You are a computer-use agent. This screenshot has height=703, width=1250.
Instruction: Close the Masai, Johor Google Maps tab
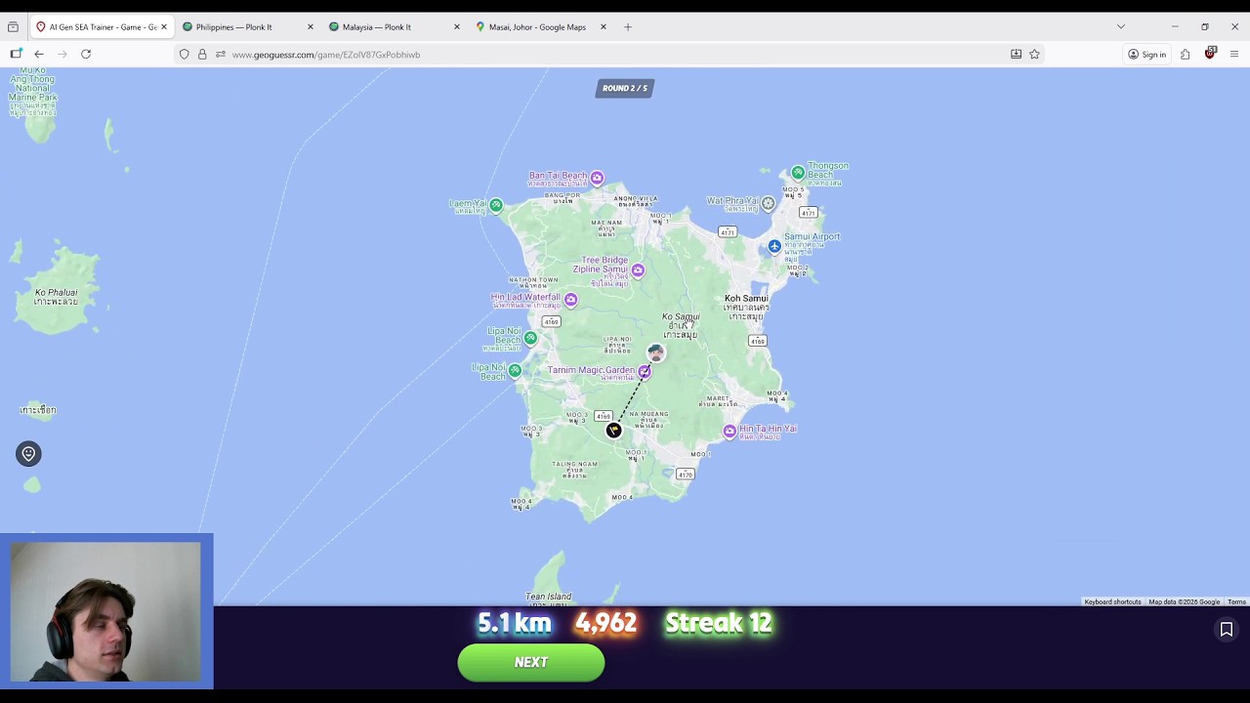tap(604, 26)
